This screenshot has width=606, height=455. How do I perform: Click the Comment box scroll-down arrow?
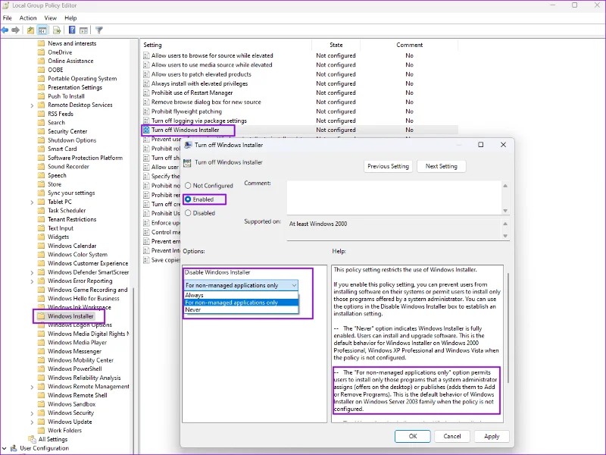pos(505,211)
